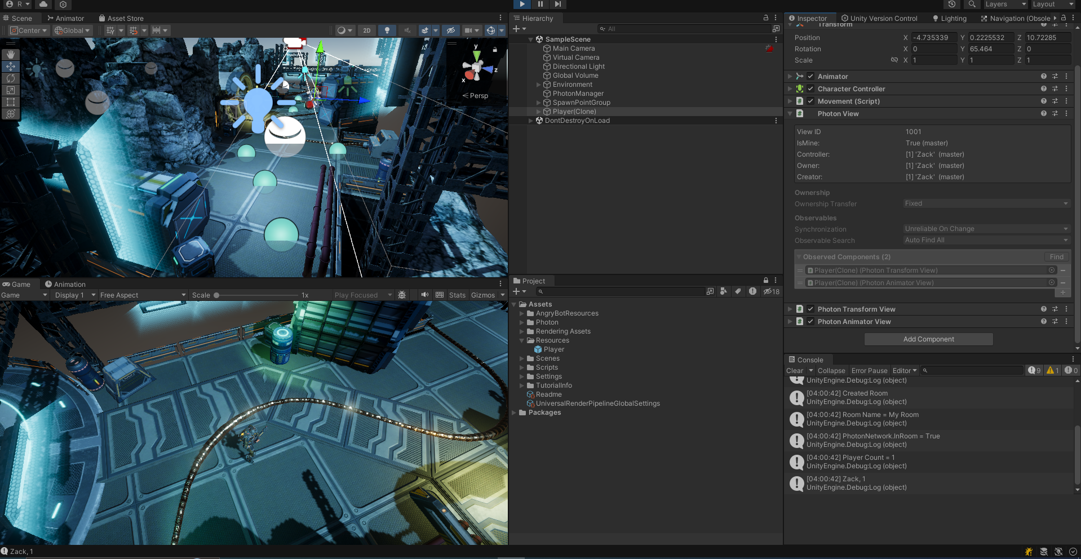Screen dimensions: 1081x559
Task: Click the add button in Project panel
Action: point(519,291)
